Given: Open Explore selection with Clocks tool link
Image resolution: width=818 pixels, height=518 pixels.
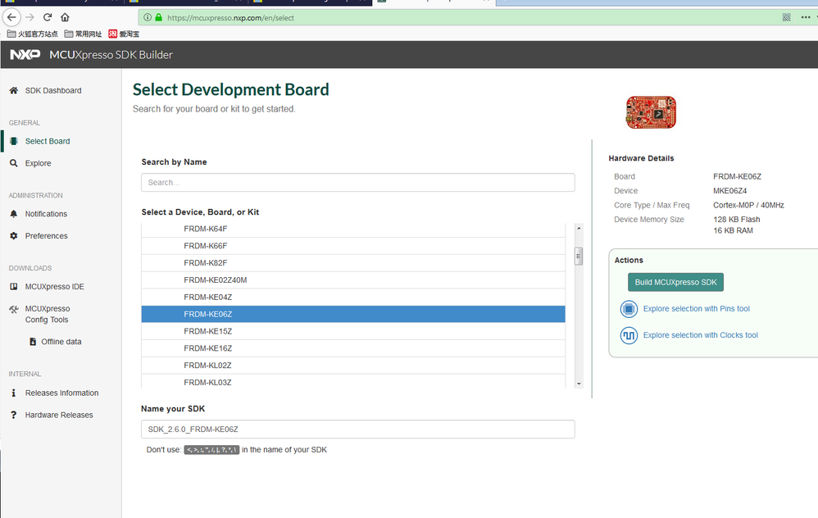Looking at the screenshot, I should [700, 335].
